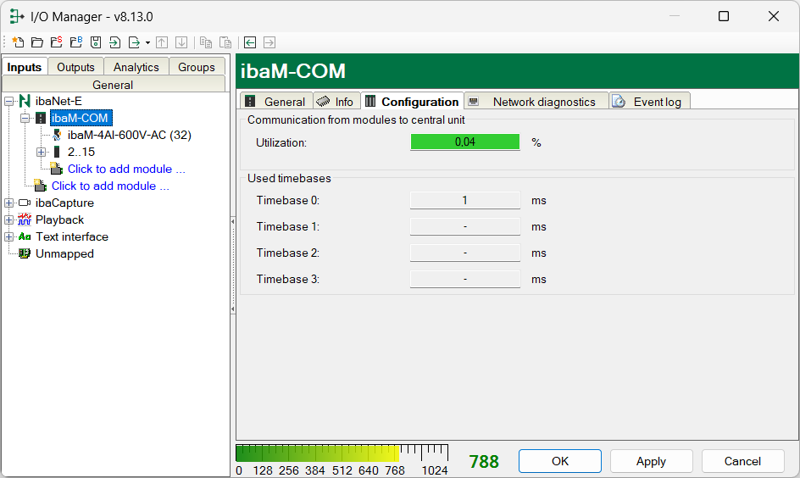Open the Analytics tab
The image size is (800, 478).
point(136,67)
